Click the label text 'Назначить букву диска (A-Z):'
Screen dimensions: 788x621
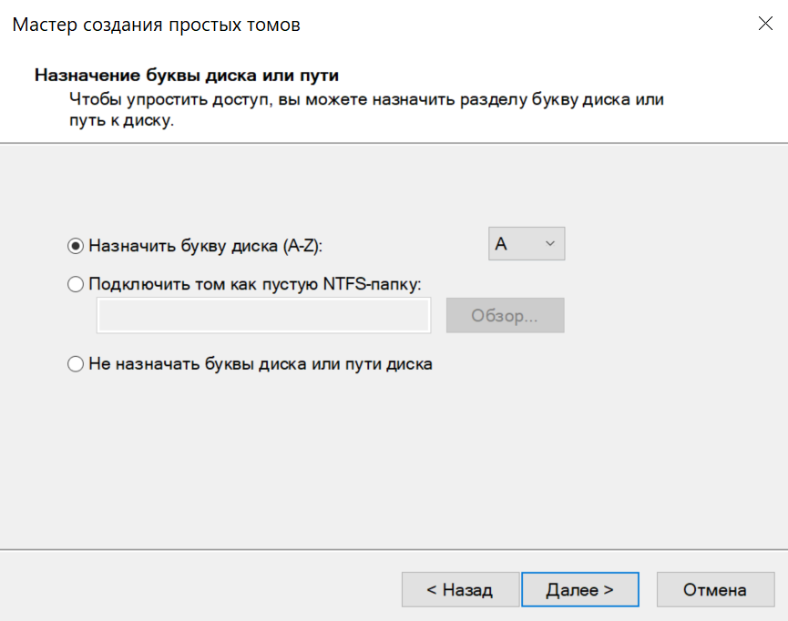point(206,246)
